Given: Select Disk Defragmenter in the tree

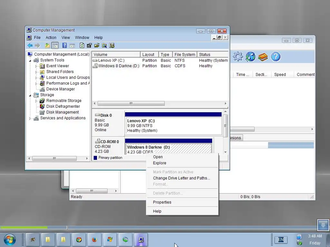Looking at the screenshot, I should tap(63, 106).
